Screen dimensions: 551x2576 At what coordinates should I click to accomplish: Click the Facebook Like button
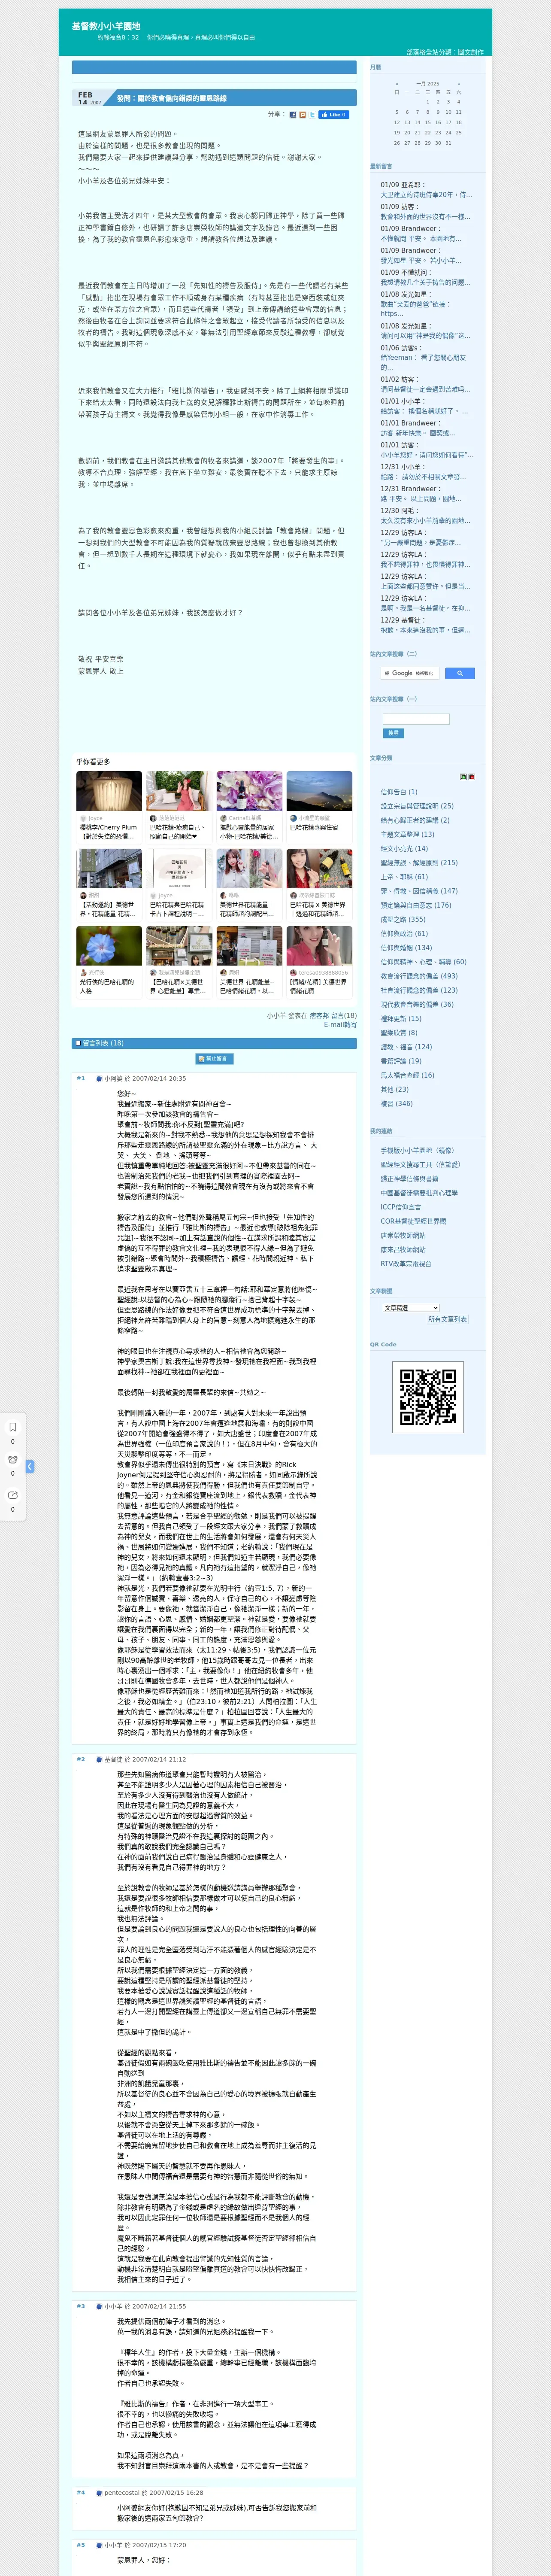334,114
